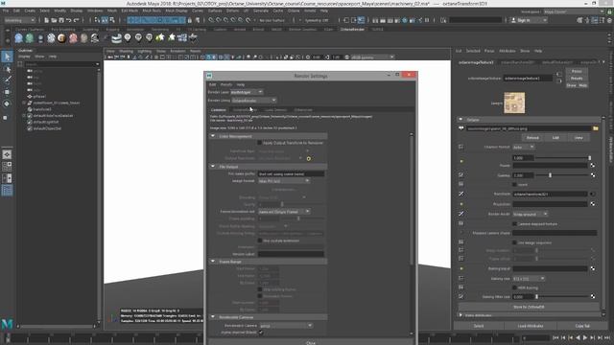
Task: Jump to the end of the playback range
Action: 607,337
